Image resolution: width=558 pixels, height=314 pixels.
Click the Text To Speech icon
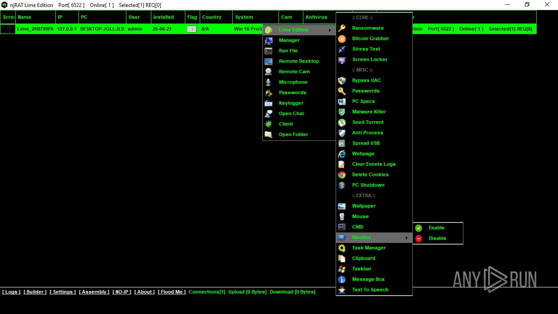(342, 290)
